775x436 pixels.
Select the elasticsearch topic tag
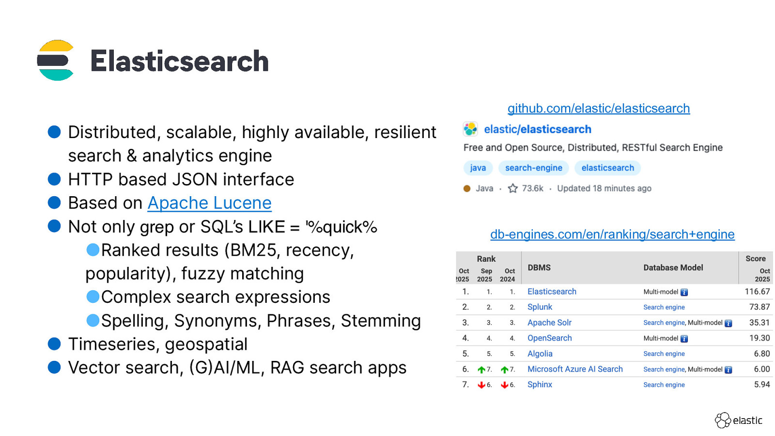point(607,168)
